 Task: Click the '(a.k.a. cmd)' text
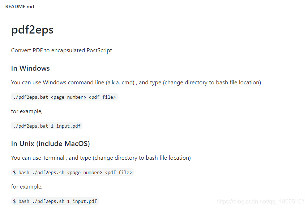click(x=120, y=83)
